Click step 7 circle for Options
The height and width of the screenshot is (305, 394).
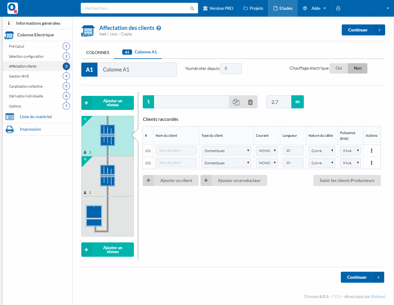[66, 106]
